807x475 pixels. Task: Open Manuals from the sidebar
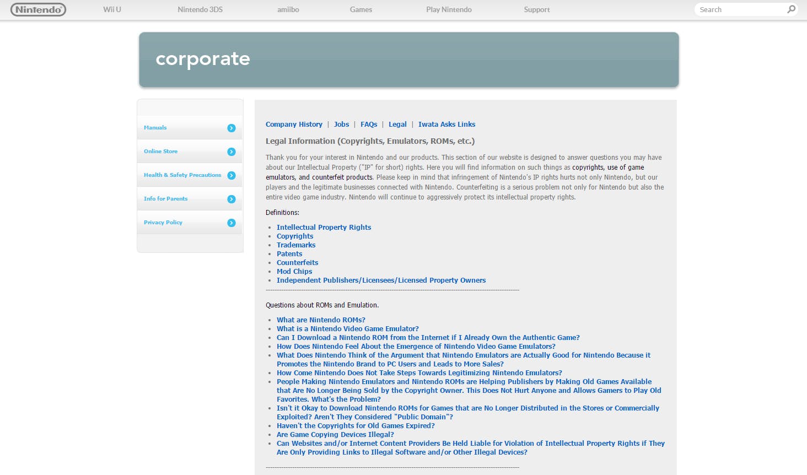point(155,127)
